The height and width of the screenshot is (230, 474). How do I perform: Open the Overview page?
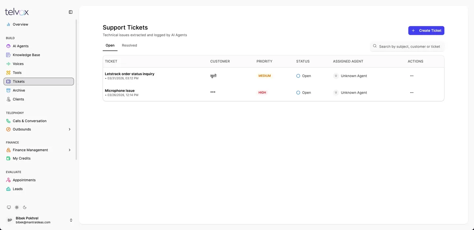point(39,24)
